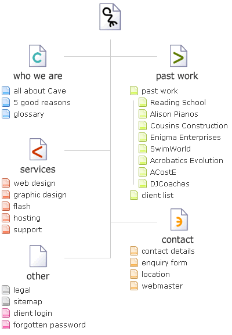Click the 'services' section heading
Screen dimensions: 232x335
tap(38, 169)
